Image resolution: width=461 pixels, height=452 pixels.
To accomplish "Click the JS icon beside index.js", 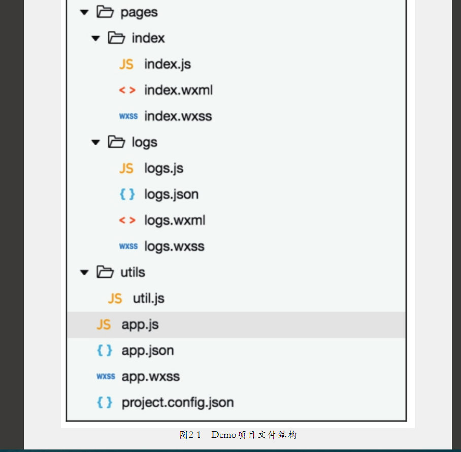I will click(x=126, y=64).
